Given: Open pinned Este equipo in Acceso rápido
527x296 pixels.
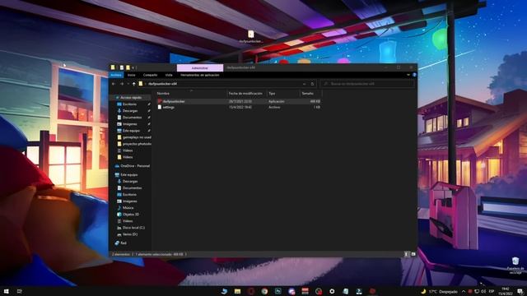Looking at the screenshot, I should (131, 131).
